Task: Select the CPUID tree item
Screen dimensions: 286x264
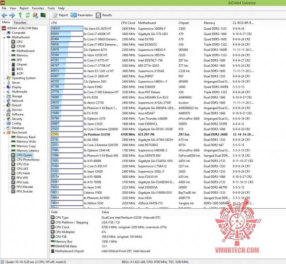Action: pos(21,46)
